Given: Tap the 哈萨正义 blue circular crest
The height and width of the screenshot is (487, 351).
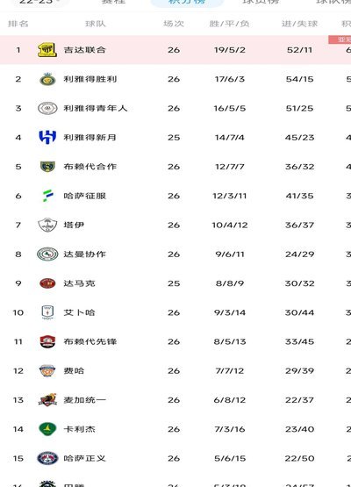Looking at the screenshot, I should tap(47, 458).
